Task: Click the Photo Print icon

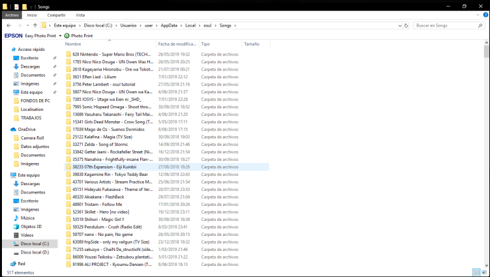Action: tap(66, 36)
